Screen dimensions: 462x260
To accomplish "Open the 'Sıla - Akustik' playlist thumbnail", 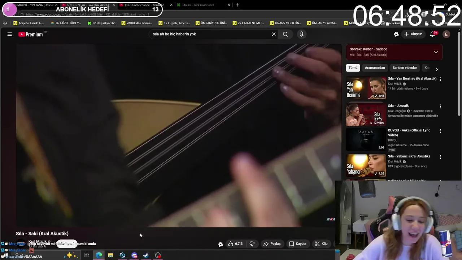I will (x=366, y=115).
